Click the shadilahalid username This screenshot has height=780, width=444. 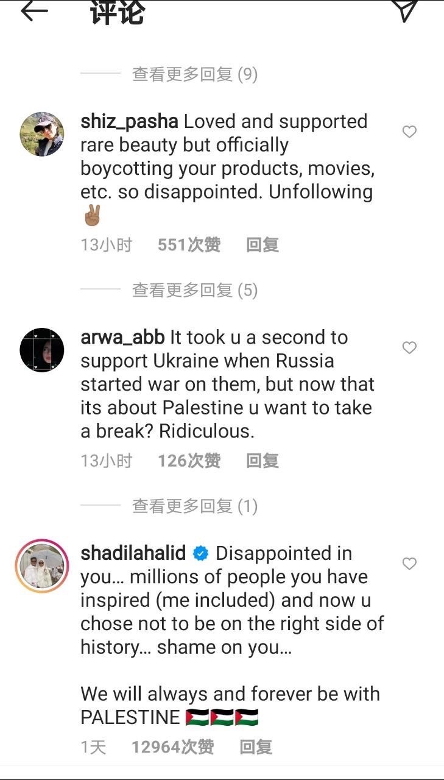[133, 553]
